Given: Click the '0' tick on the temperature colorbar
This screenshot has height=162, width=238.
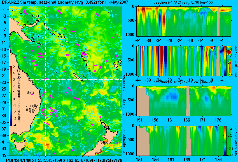Looking at the screenshot, I should click(x=14, y=99).
